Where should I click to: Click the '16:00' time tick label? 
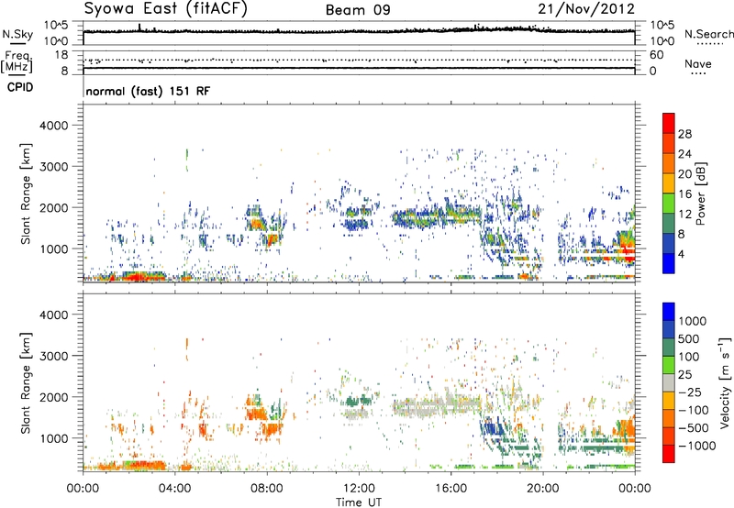tap(450, 489)
